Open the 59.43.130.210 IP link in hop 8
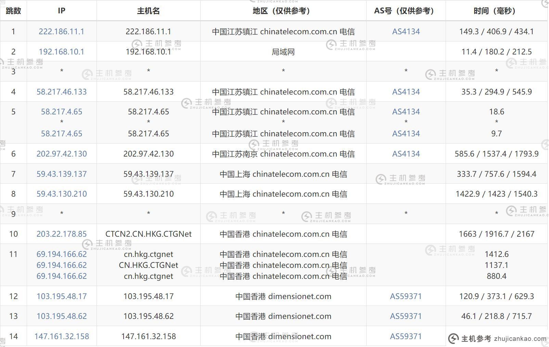 coord(62,194)
